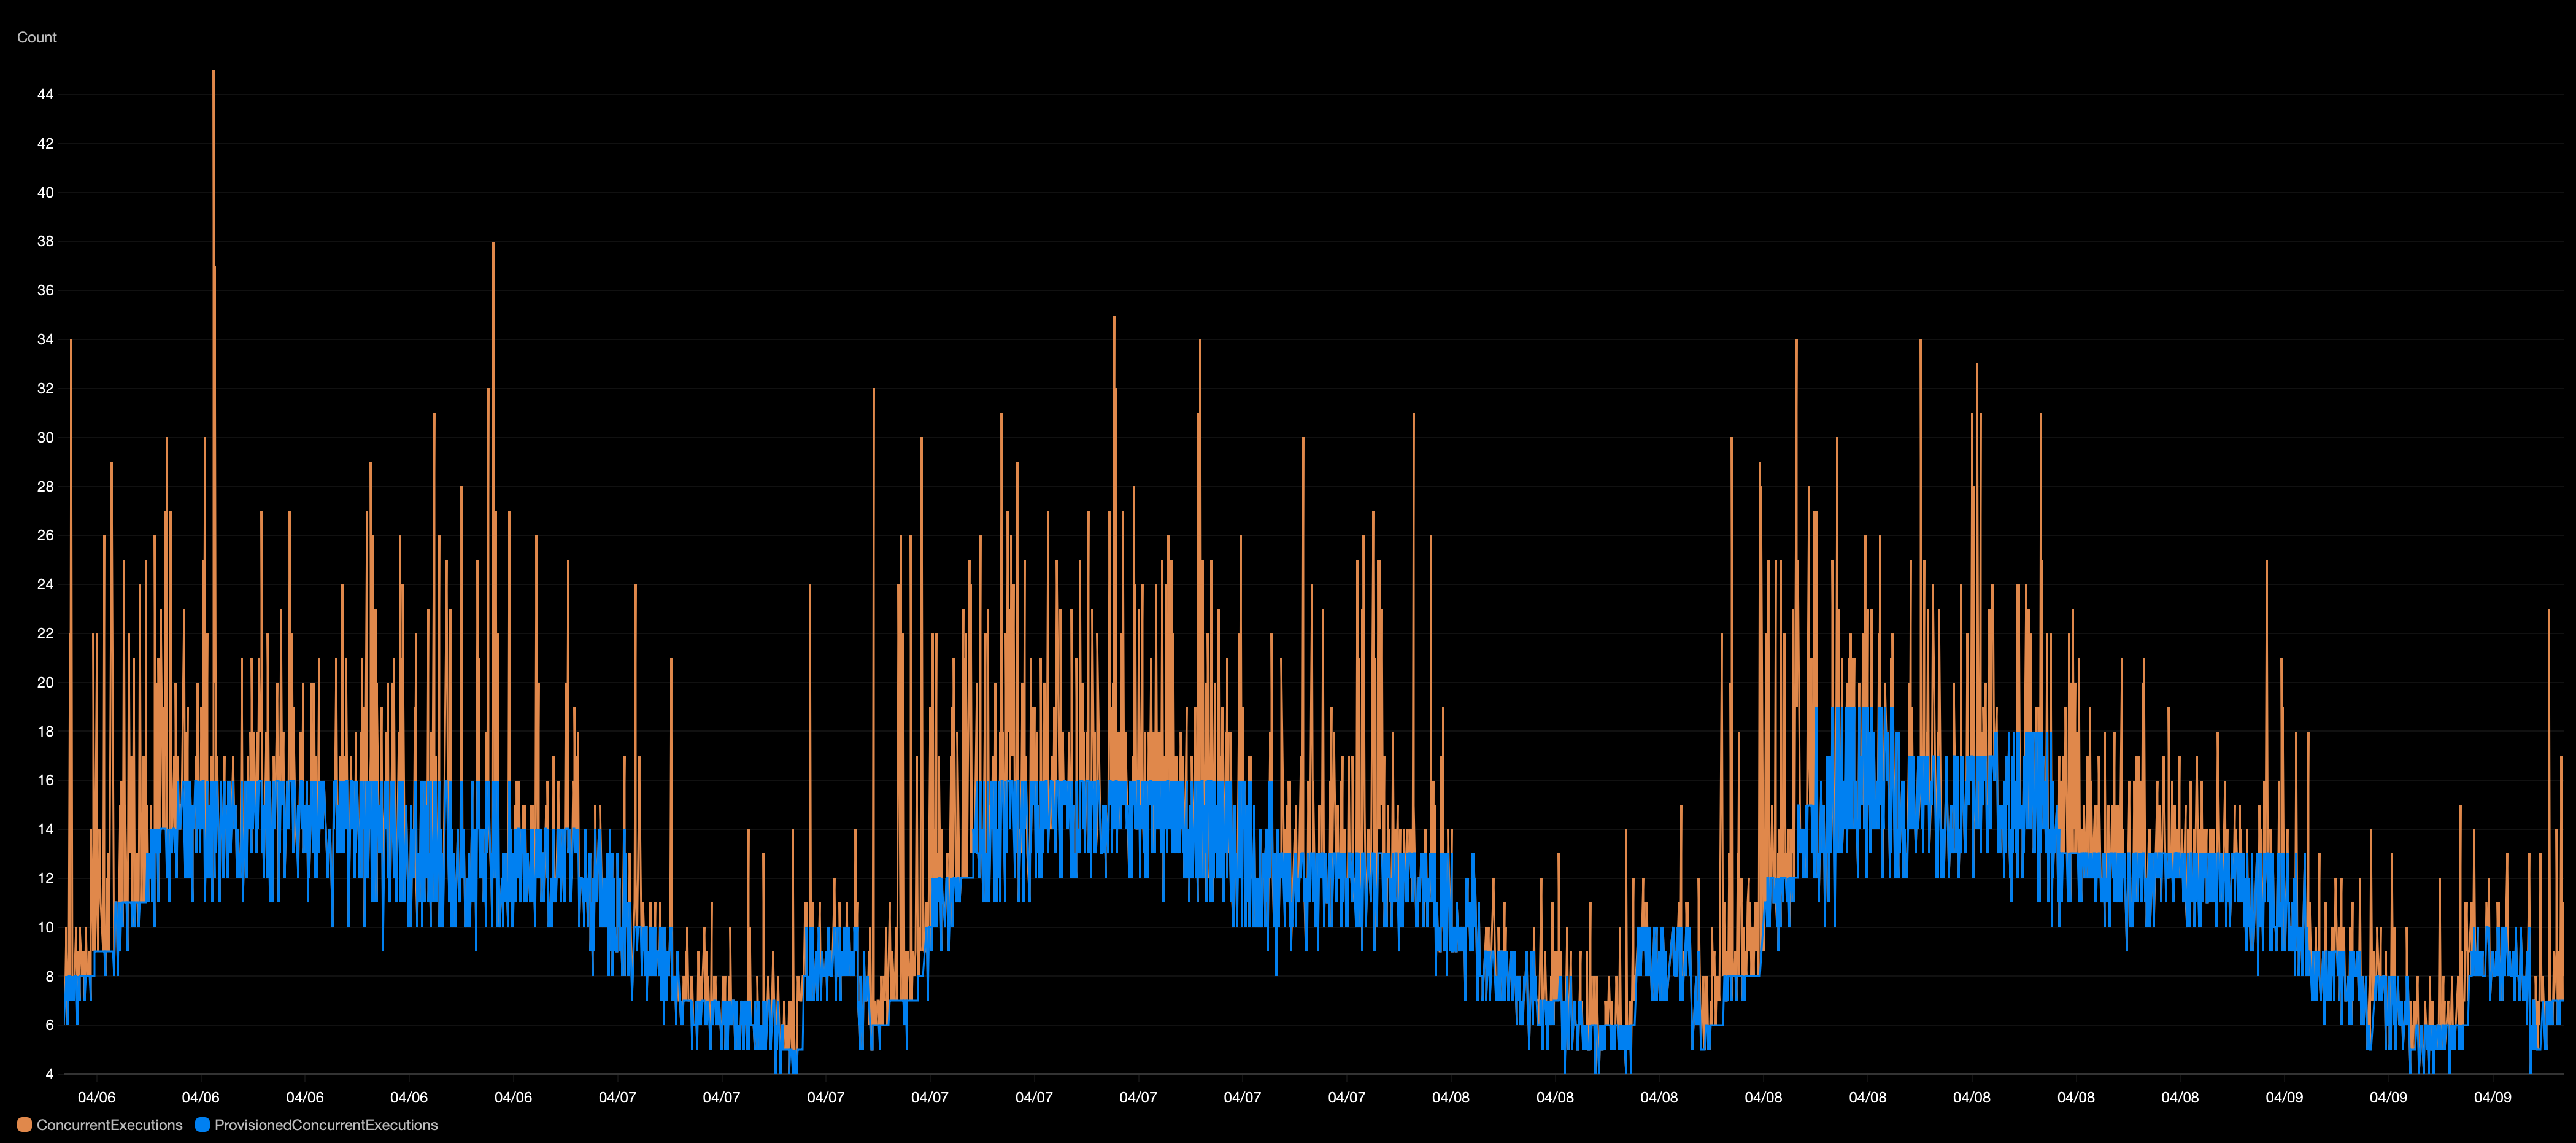Click the tip of the tallest orange spike above 44

[213, 71]
